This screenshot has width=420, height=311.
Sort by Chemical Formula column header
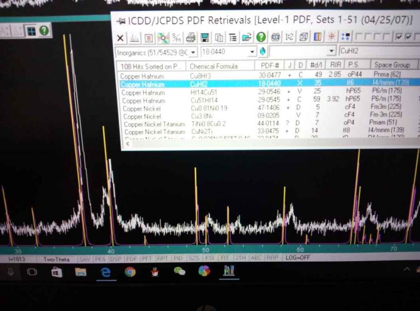pos(220,66)
